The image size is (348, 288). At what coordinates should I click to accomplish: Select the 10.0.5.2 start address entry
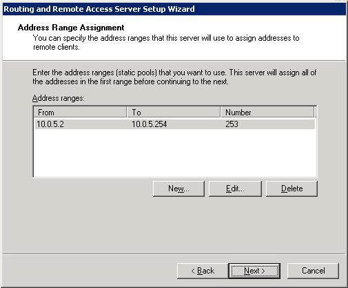tap(50, 124)
